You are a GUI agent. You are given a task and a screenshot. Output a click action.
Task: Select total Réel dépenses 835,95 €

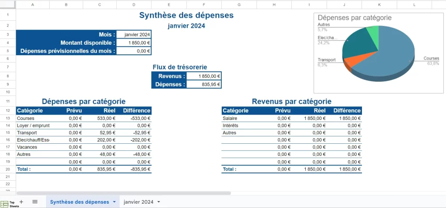tap(100, 169)
